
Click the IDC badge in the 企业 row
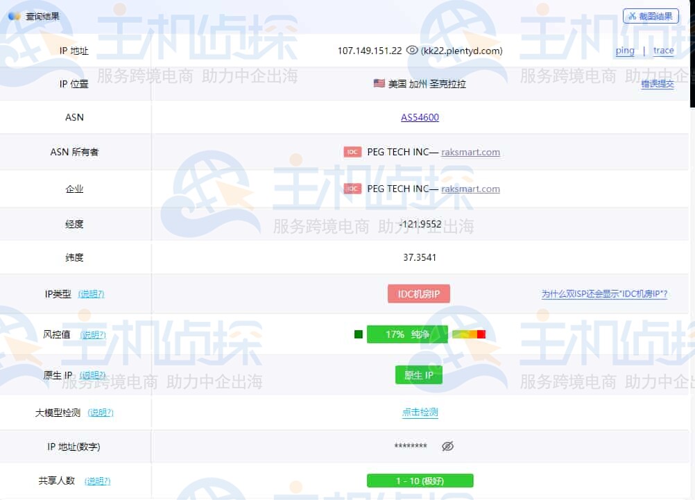(x=353, y=189)
